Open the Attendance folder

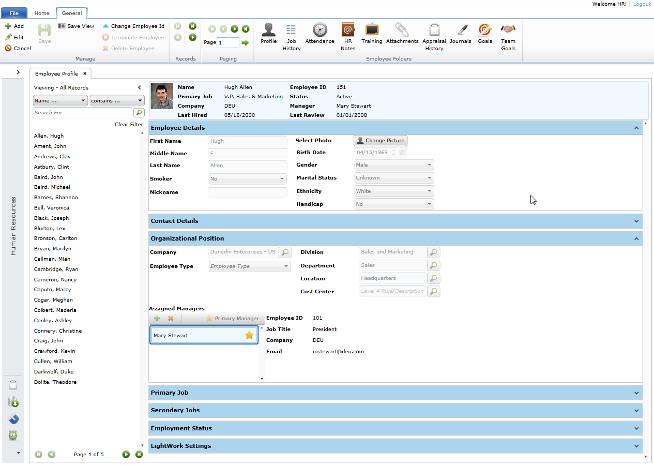320,34
